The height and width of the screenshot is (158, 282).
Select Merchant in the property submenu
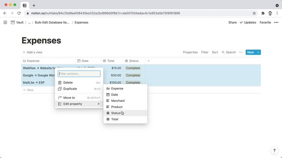tap(125, 101)
